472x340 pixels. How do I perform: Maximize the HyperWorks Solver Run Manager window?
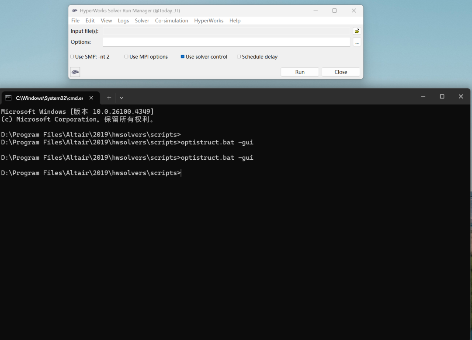(x=334, y=11)
